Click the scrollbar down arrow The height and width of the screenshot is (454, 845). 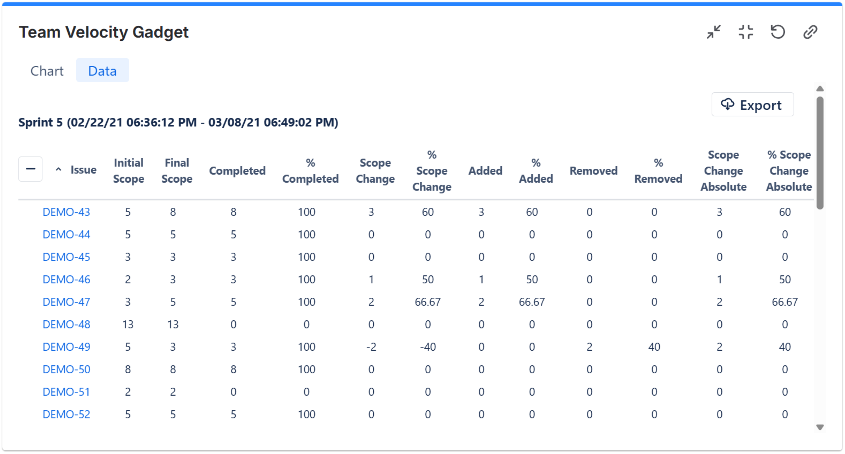[x=820, y=427]
